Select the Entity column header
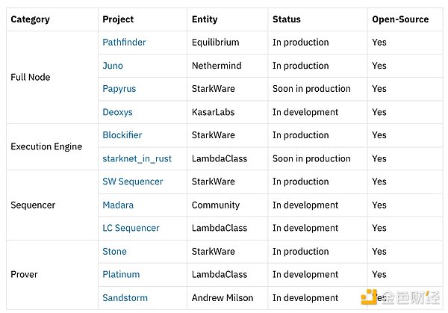Image resolution: width=448 pixels, height=313 pixels. [205, 19]
